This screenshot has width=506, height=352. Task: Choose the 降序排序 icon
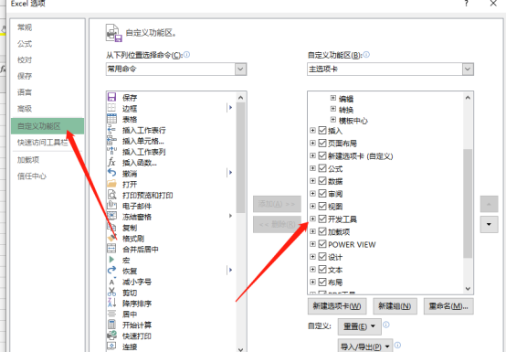(111, 303)
